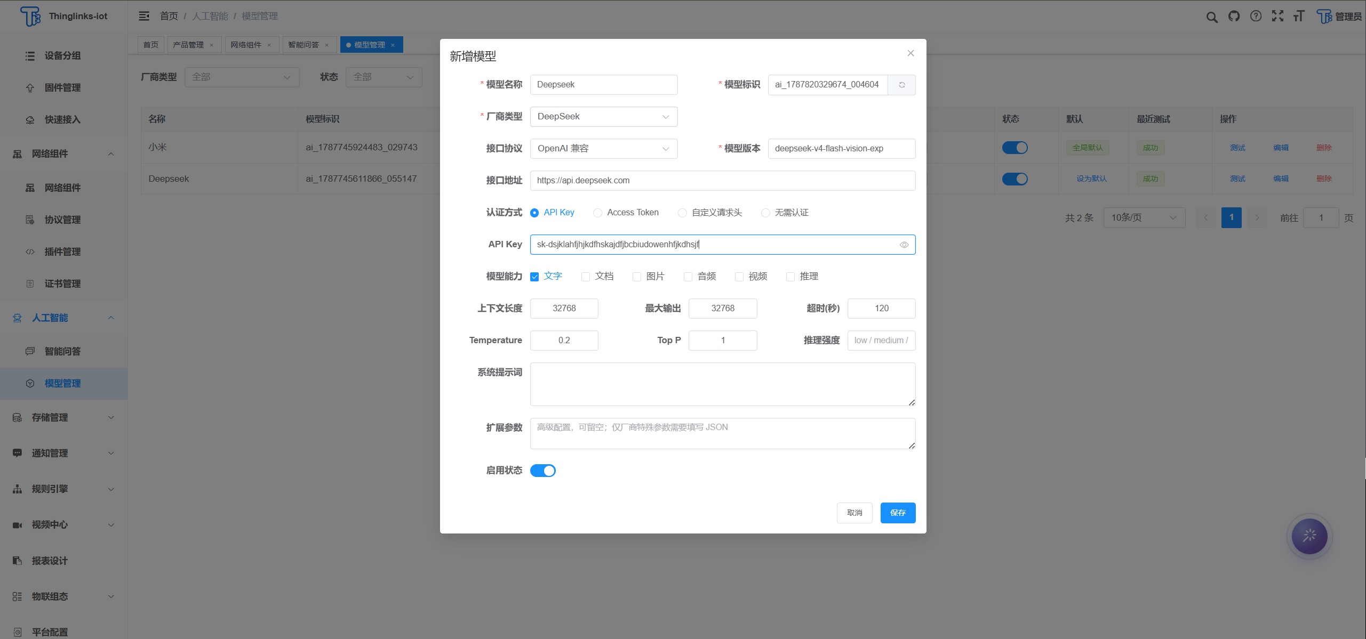The image size is (1366, 639).
Task: Open 设备分组 in the sidebar
Action: click(x=64, y=56)
